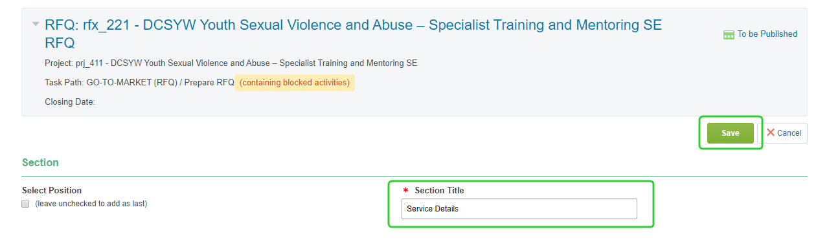The image size is (829, 247).
Task: Click the green To be Published status icon
Action: click(729, 34)
